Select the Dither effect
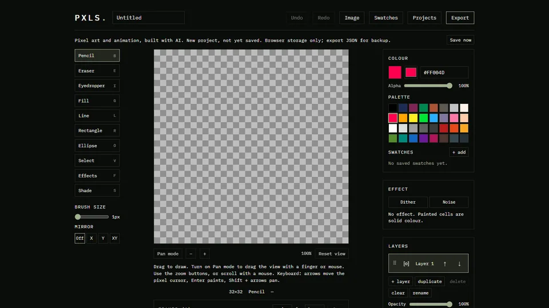549x308 pixels. click(x=408, y=202)
